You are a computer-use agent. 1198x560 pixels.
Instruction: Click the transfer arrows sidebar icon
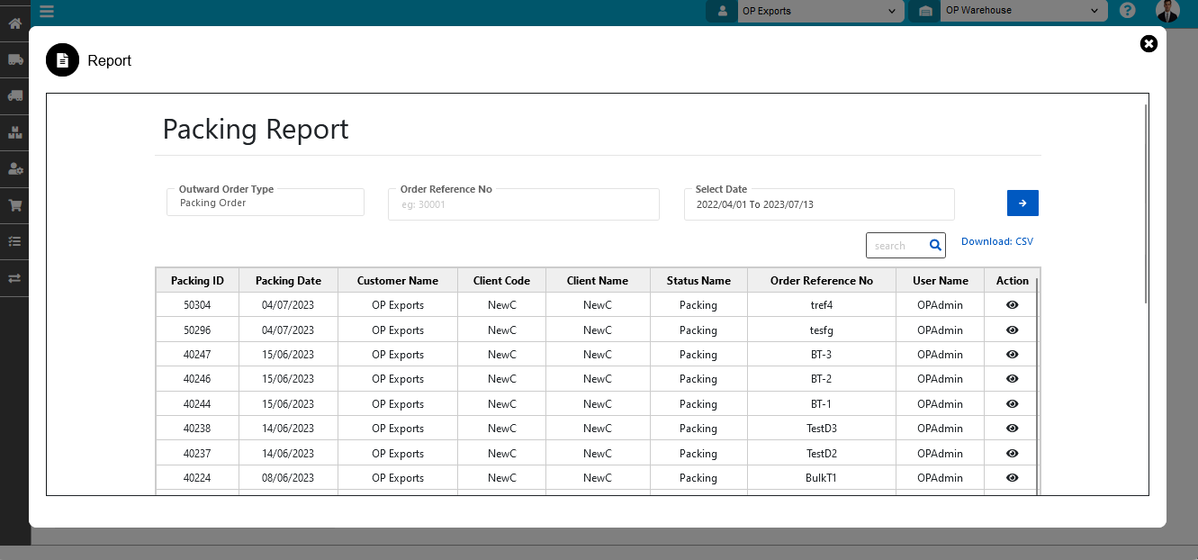click(x=14, y=278)
